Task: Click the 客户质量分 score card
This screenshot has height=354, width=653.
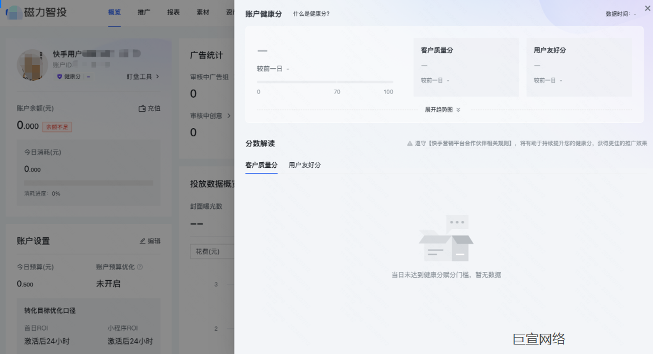Action: [x=466, y=67]
